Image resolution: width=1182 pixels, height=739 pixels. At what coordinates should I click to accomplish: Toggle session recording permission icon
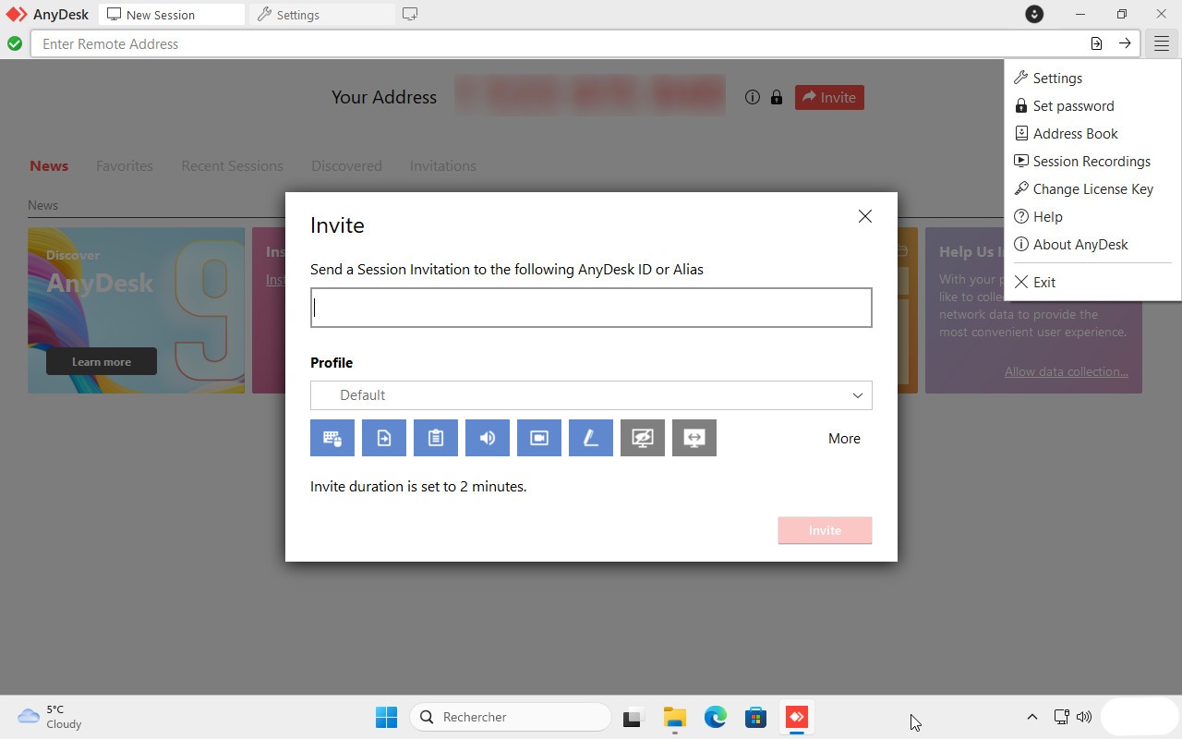[x=539, y=438]
